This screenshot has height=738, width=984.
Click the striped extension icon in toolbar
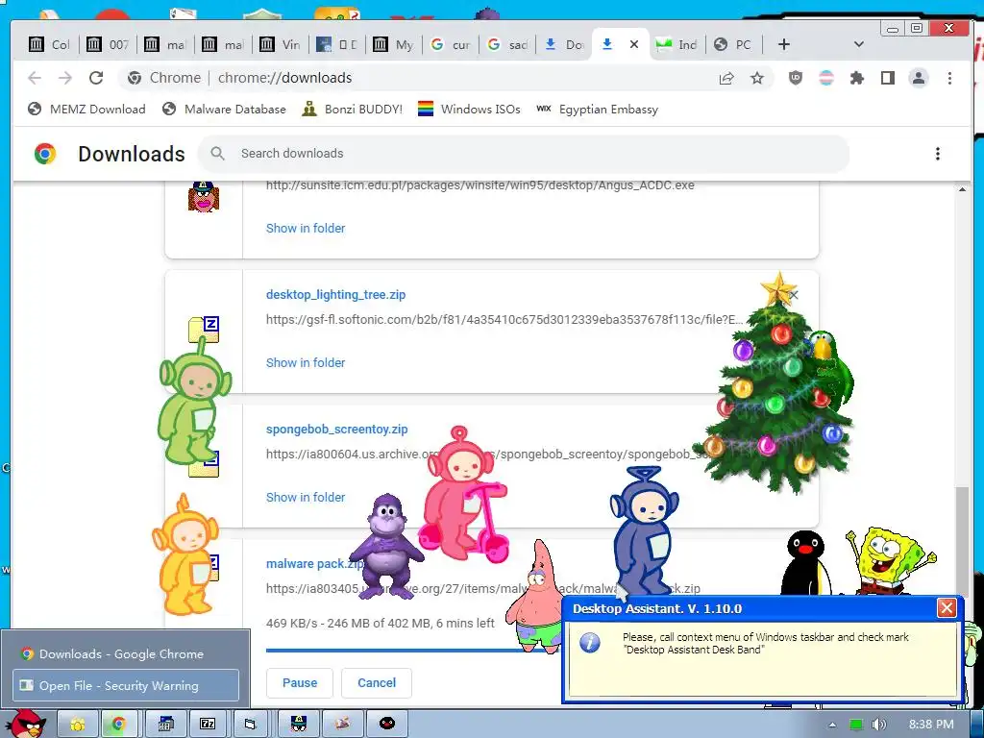click(826, 78)
